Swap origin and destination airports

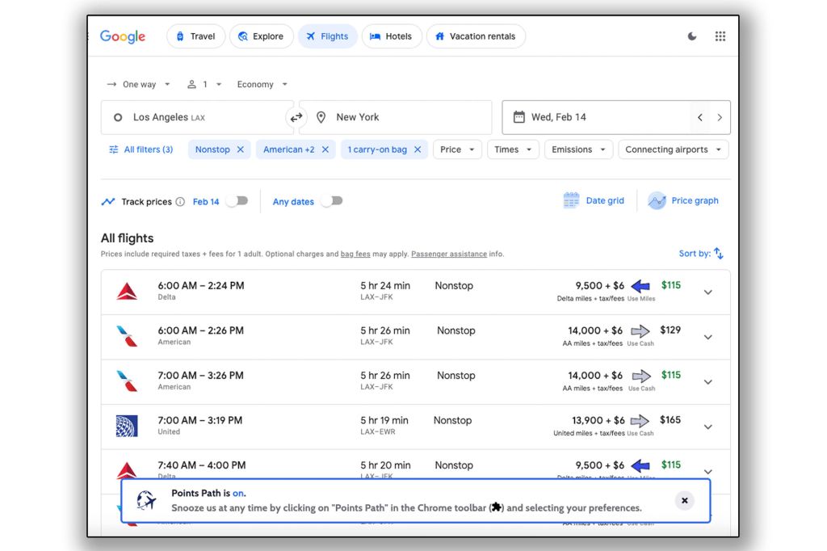point(296,118)
